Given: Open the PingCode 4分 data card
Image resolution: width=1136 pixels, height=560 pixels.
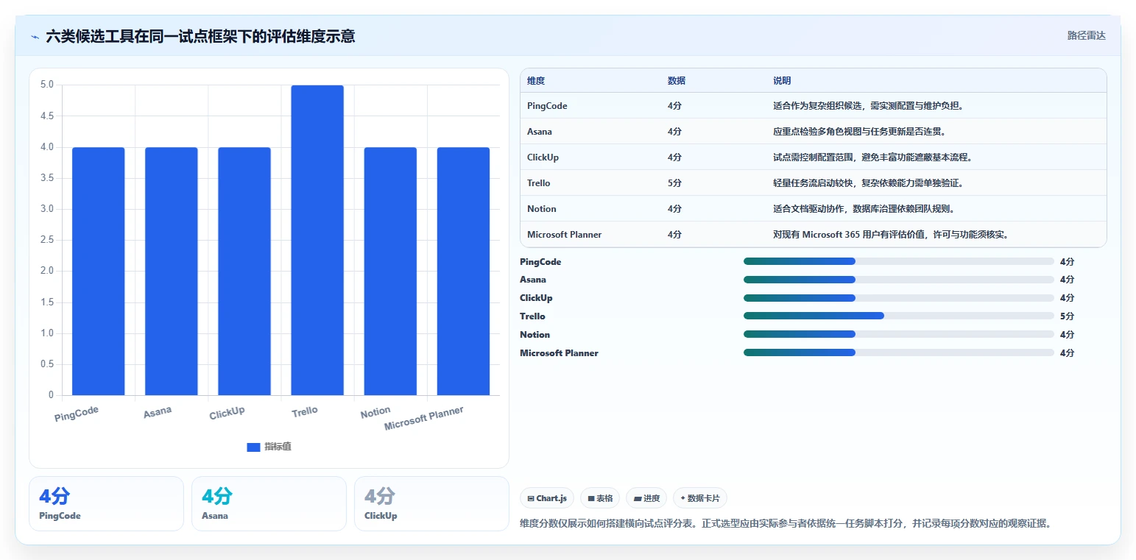Looking at the screenshot, I should tap(106, 503).
